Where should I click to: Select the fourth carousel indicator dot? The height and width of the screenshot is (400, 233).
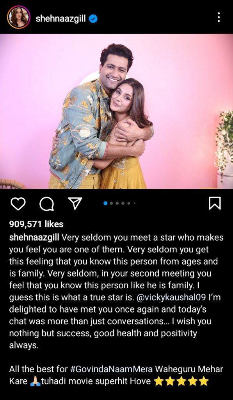[123, 203]
